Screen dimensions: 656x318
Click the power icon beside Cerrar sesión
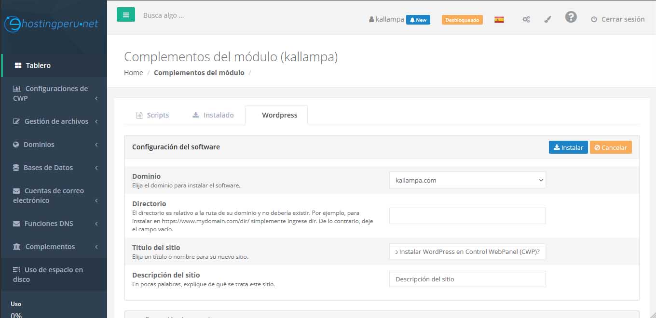[594, 19]
